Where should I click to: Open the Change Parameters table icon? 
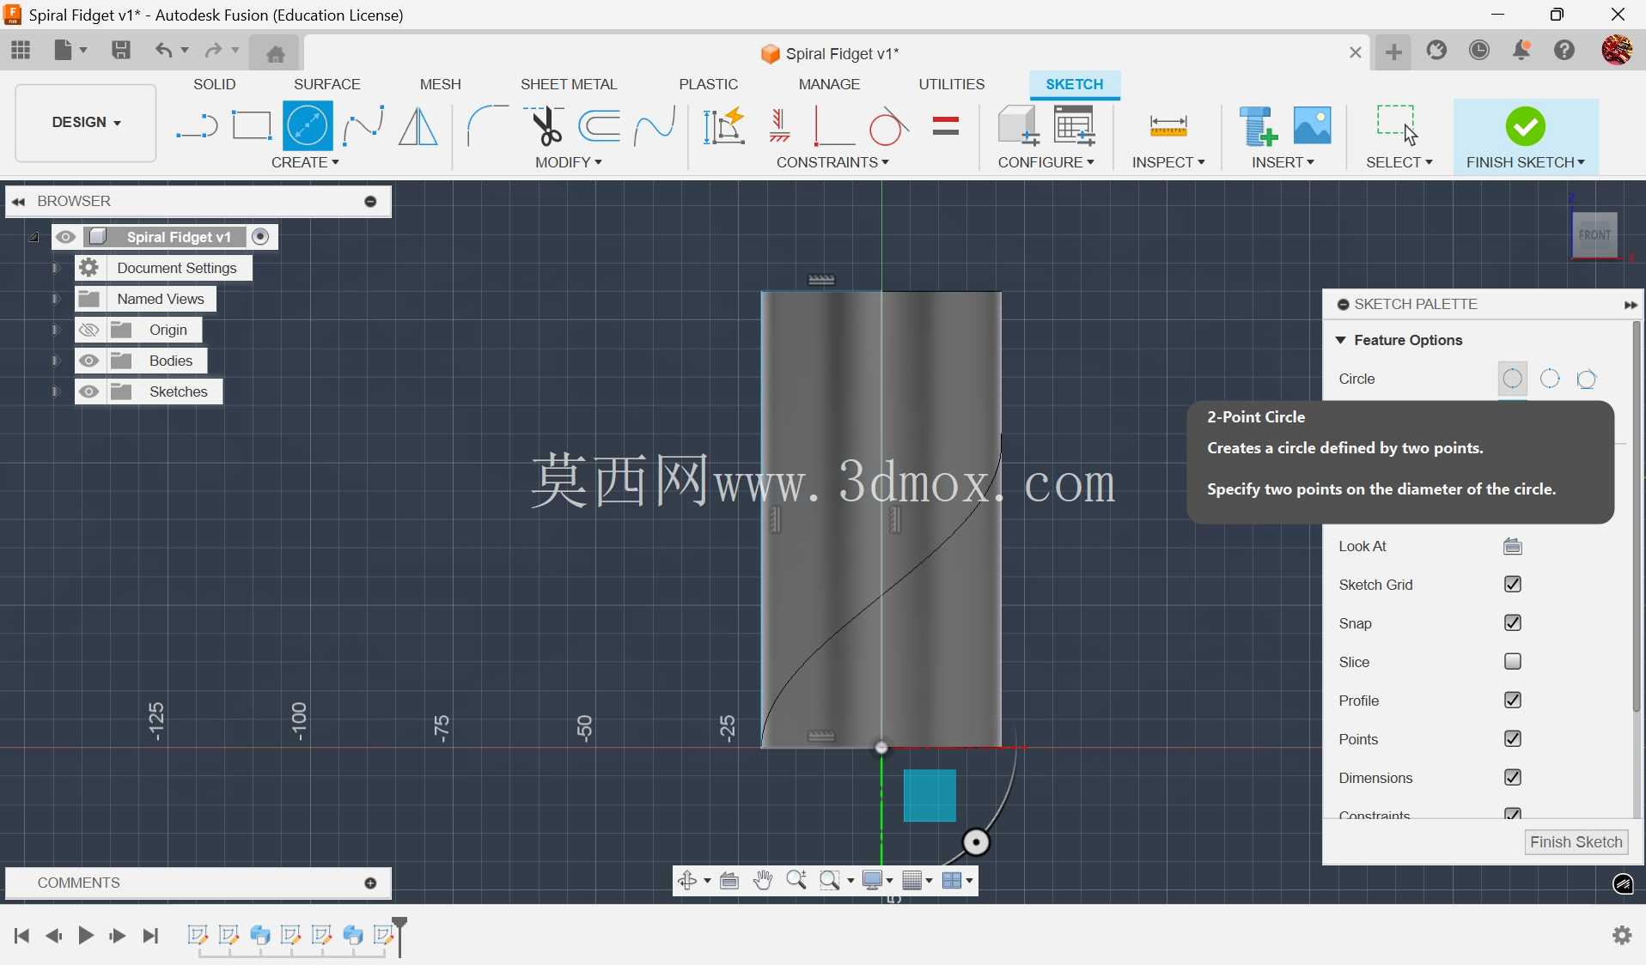(x=1075, y=126)
